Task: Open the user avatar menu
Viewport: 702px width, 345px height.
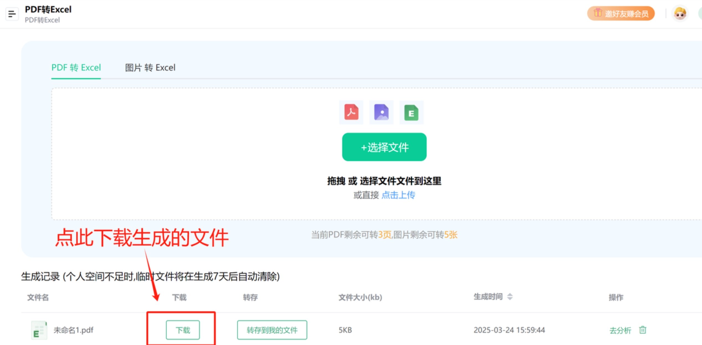Action: pyautogui.click(x=681, y=13)
